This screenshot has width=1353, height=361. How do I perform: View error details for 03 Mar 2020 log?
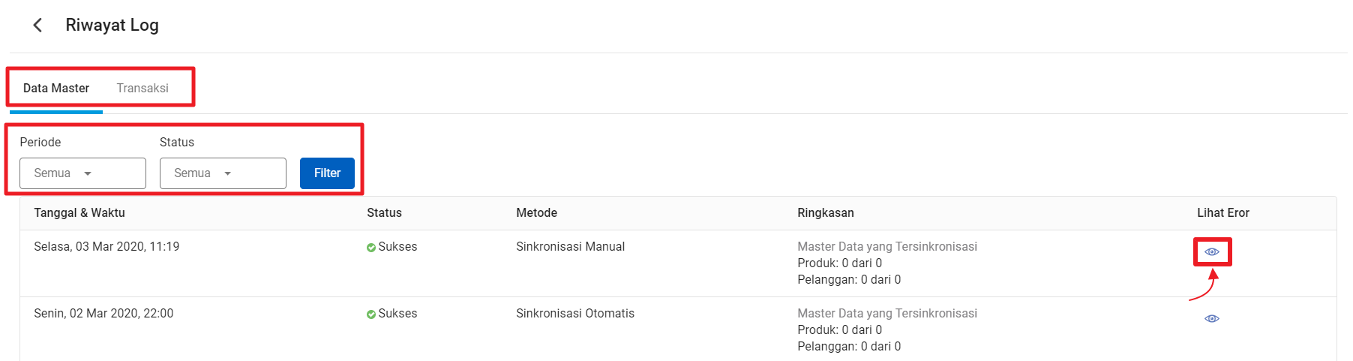pos(1212,252)
